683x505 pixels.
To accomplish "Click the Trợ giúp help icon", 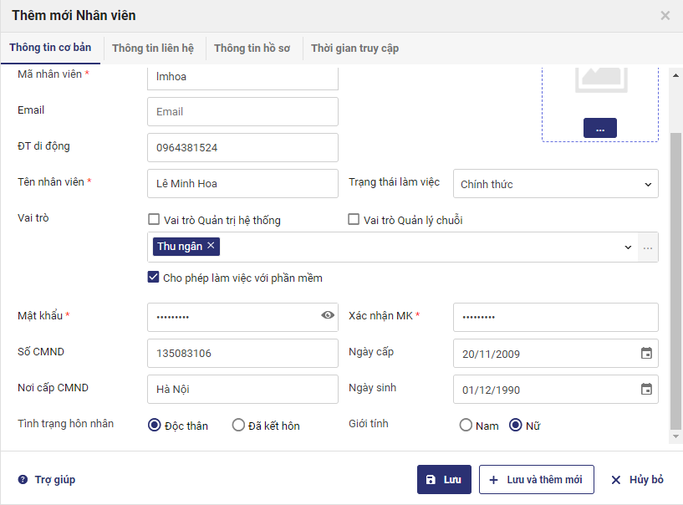I will [x=23, y=480].
